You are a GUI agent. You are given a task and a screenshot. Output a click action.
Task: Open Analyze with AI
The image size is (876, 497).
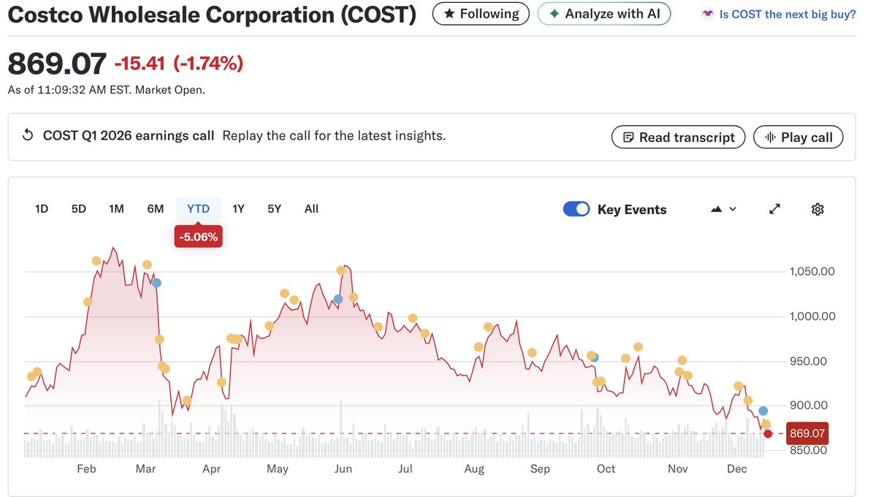click(604, 14)
